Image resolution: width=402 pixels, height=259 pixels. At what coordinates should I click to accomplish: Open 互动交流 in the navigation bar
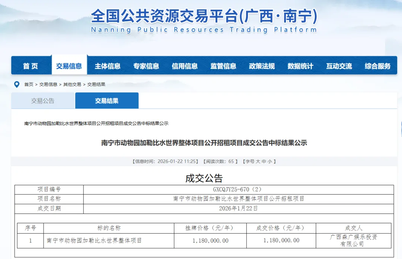pos(339,66)
